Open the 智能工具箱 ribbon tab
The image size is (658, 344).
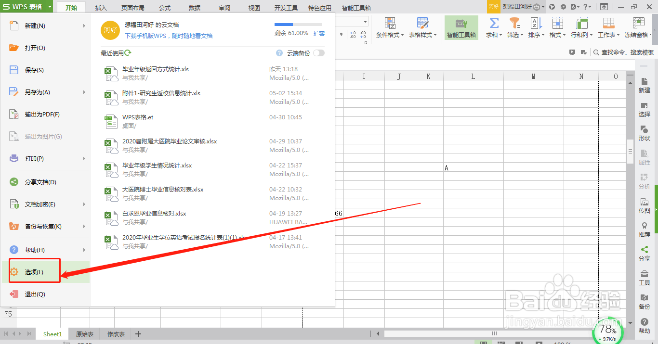coord(356,8)
